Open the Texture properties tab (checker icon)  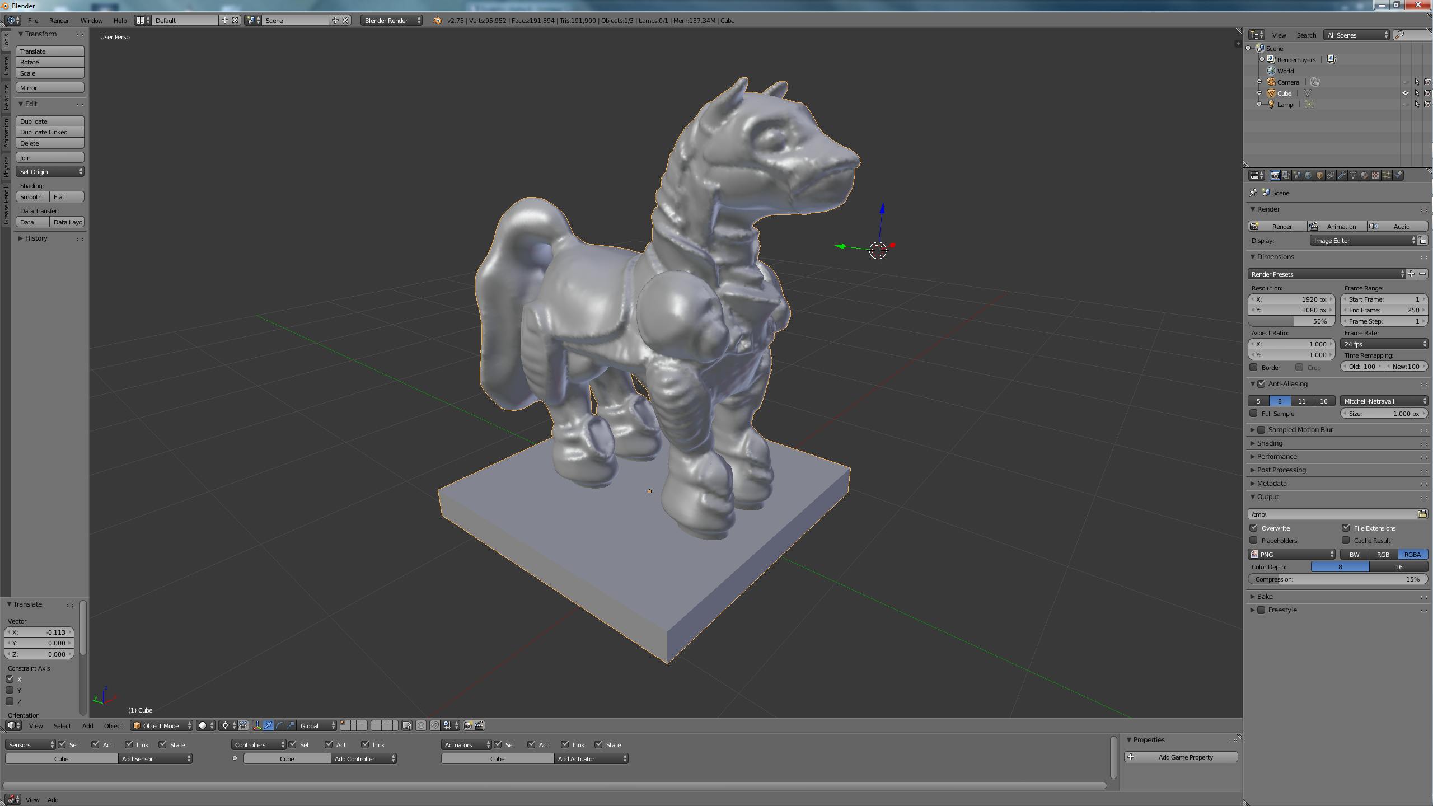click(1375, 175)
